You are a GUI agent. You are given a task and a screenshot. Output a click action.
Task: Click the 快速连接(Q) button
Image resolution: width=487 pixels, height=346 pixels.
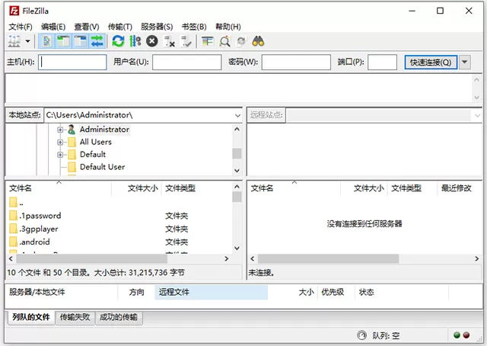click(431, 62)
